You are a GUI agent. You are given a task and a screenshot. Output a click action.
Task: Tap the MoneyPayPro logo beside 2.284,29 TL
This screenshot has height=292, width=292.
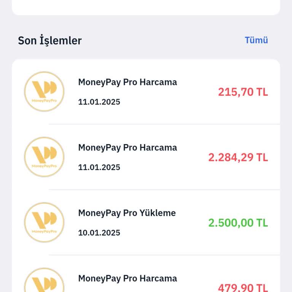click(44, 157)
